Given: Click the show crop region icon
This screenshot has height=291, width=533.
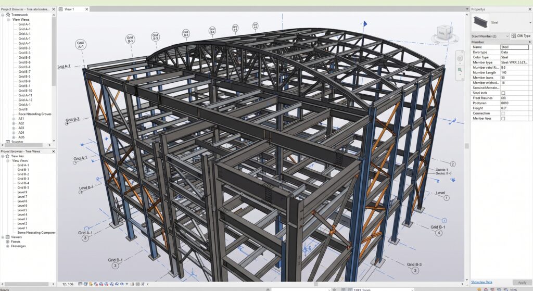Looking at the screenshot, I should pos(111,284).
